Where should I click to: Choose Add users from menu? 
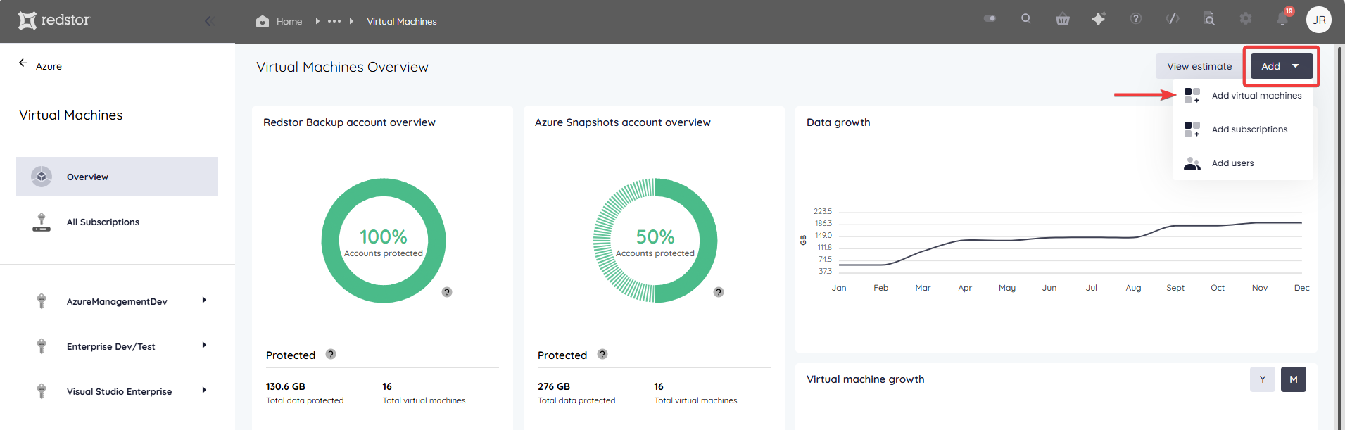coord(1243,163)
